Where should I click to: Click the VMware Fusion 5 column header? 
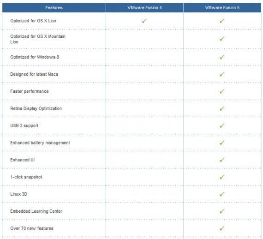[222, 7]
